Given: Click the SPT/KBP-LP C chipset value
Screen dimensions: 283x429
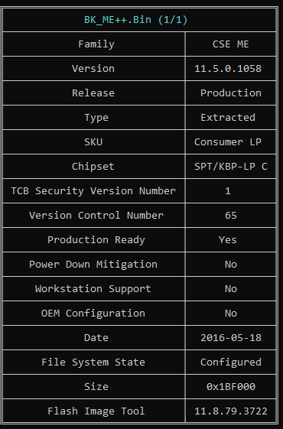Looking at the screenshot, I should 231,167.
